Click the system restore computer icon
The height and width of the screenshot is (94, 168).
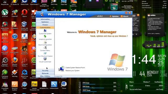click(61, 69)
